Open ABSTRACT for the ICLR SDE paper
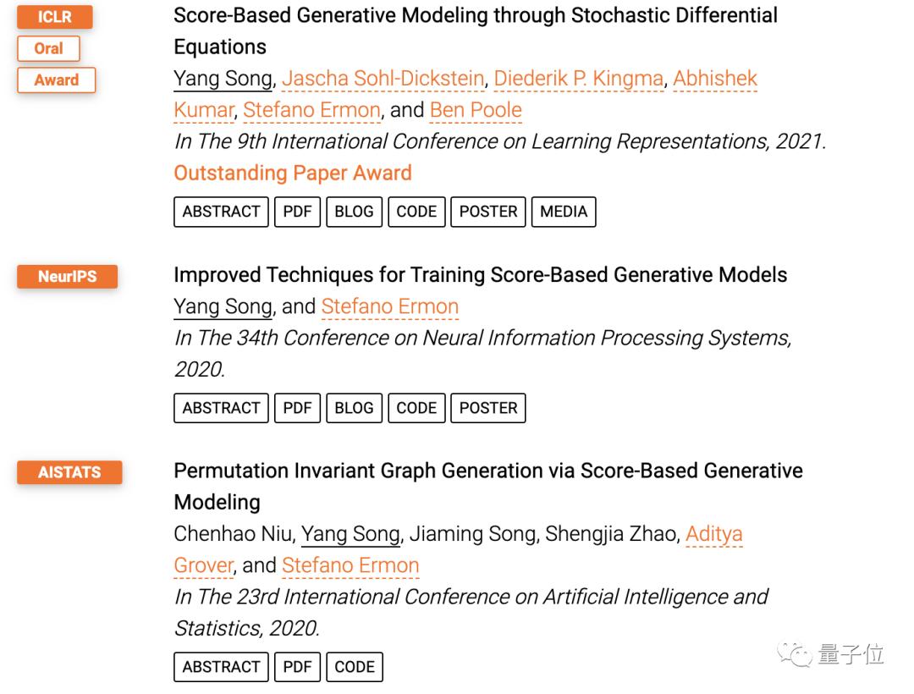The image size is (914, 694). 221,212
